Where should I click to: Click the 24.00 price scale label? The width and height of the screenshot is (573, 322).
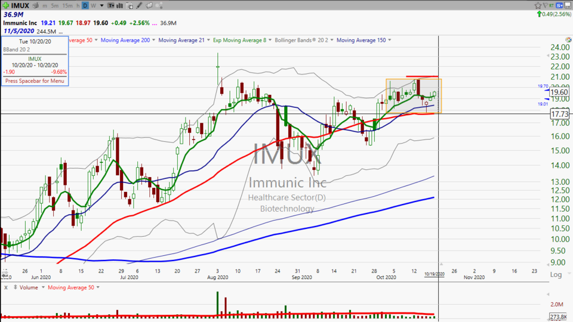click(x=560, y=48)
